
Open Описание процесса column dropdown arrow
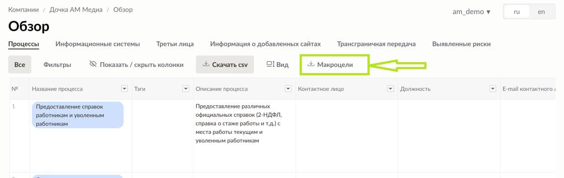pyautogui.click(x=288, y=89)
